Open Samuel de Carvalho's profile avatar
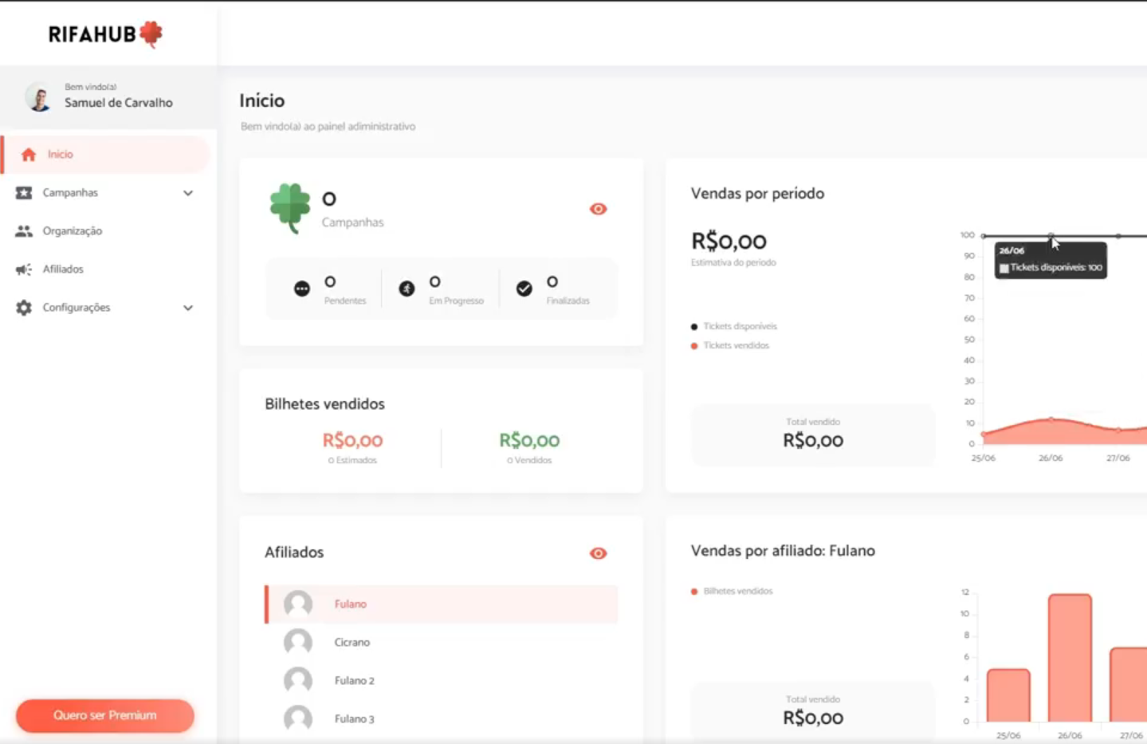The width and height of the screenshot is (1147, 744). 37,97
